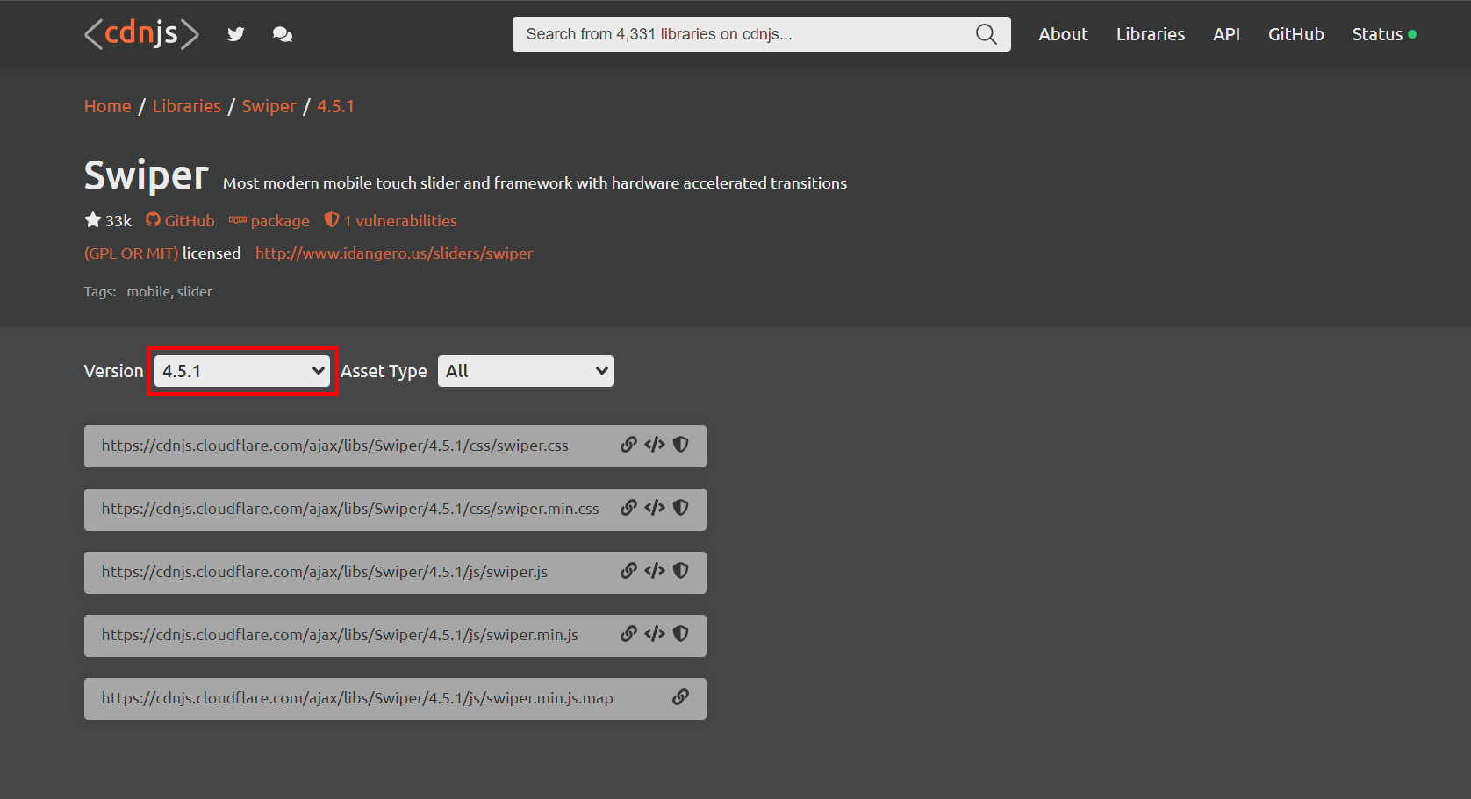The height and width of the screenshot is (799, 1471).
Task: Click the mobile, slider tags text
Action: [x=169, y=291]
